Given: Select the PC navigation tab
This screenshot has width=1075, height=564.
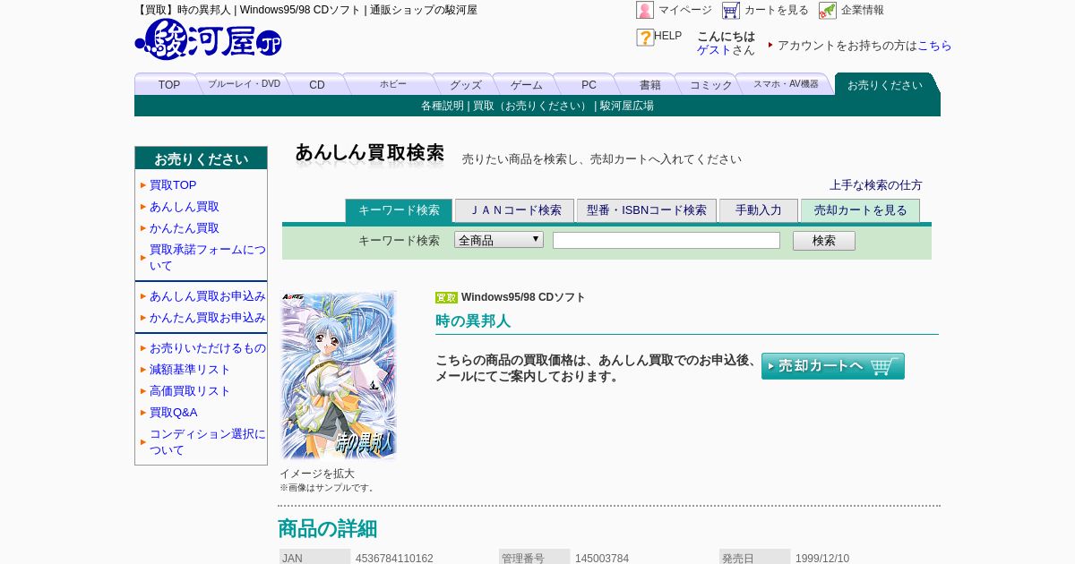Looking at the screenshot, I should 589,85.
